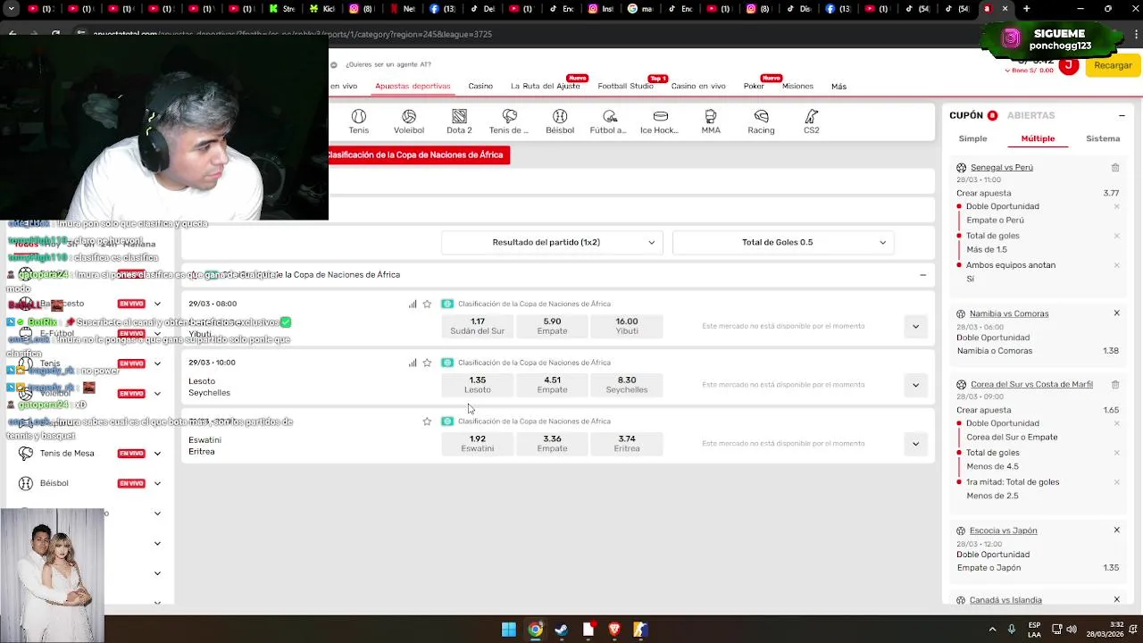
Task: Favorite the Lesoto vs Seychelles match
Action: [427, 363]
